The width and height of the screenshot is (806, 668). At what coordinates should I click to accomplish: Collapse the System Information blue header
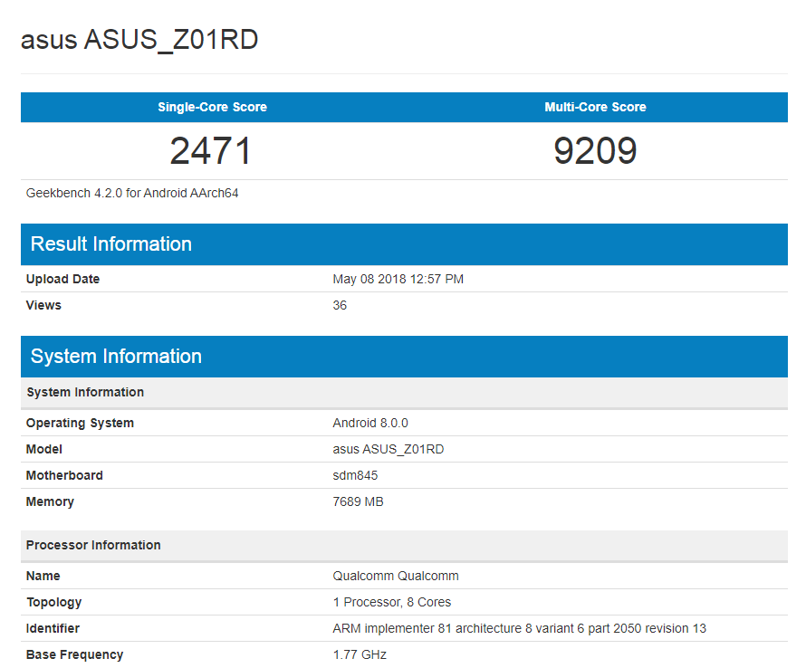[x=115, y=357]
